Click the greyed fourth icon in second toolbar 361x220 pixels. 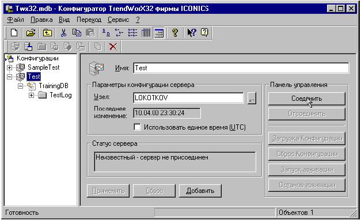tap(55, 47)
